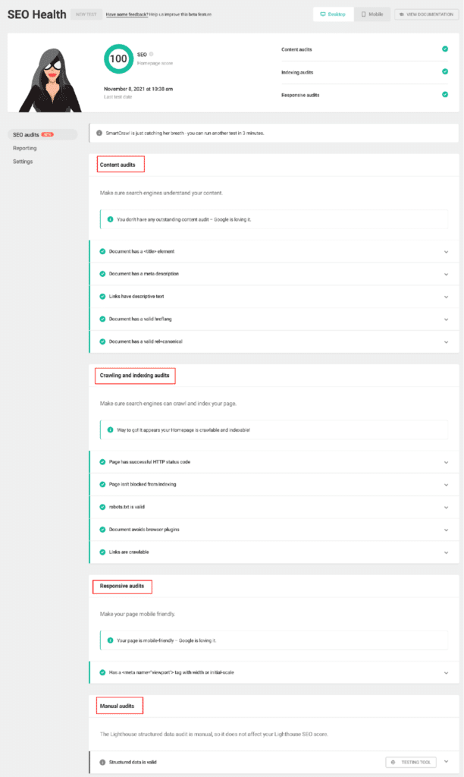Open Settings in sidebar
Image resolution: width=464 pixels, height=777 pixels.
[23, 162]
